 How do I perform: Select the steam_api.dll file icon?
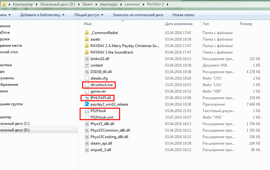point(87,143)
